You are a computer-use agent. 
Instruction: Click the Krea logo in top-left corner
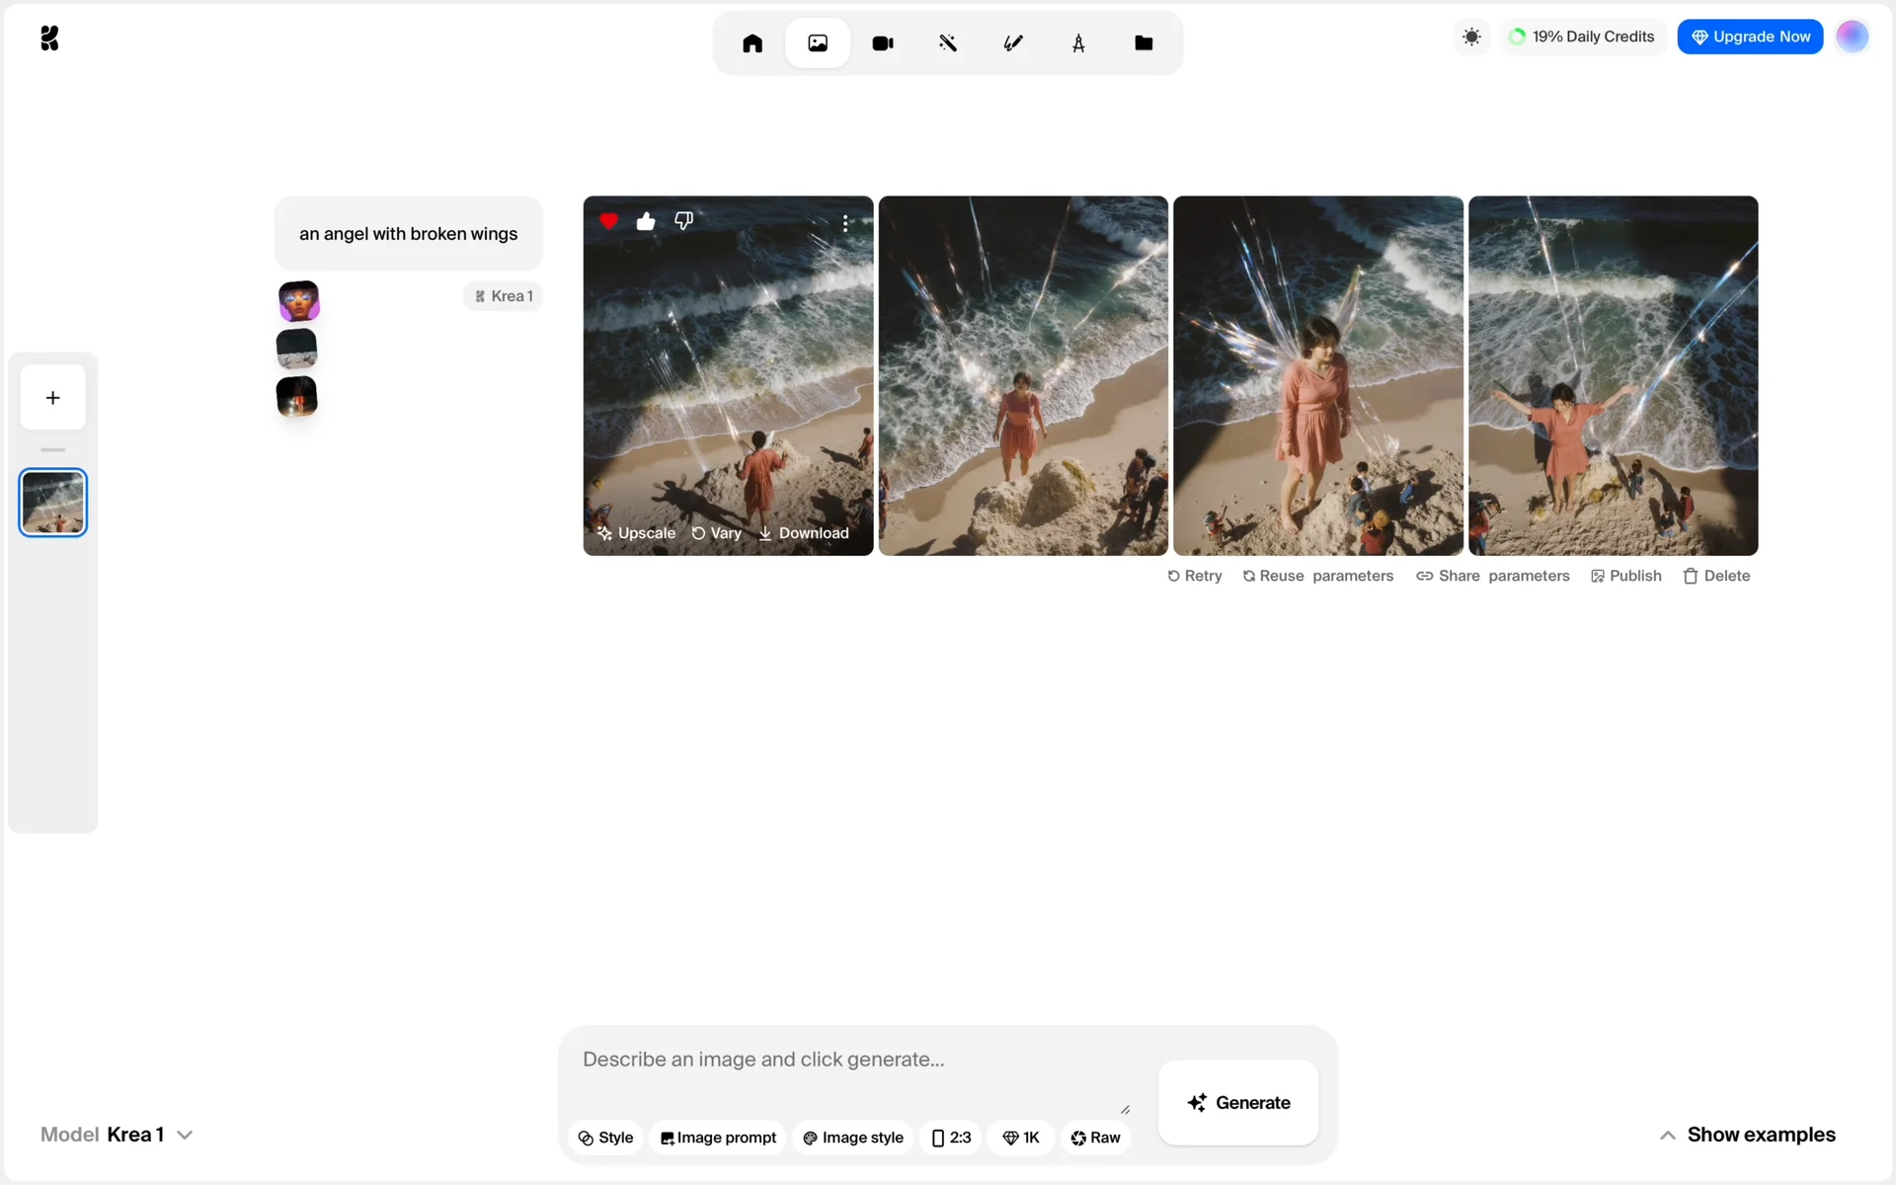[49, 39]
